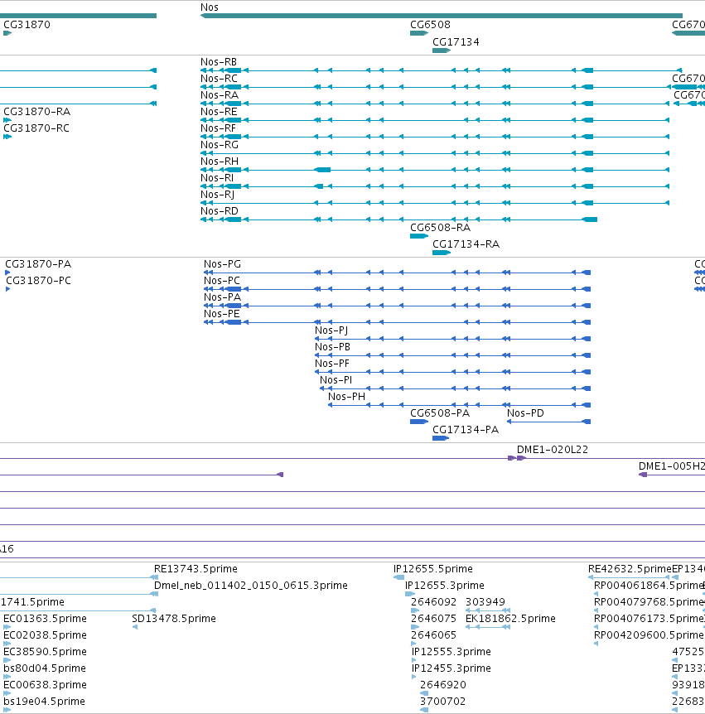The width and height of the screenshot is (705, 714).
Task: Select the CG6508 gene label
Action: 430,25
